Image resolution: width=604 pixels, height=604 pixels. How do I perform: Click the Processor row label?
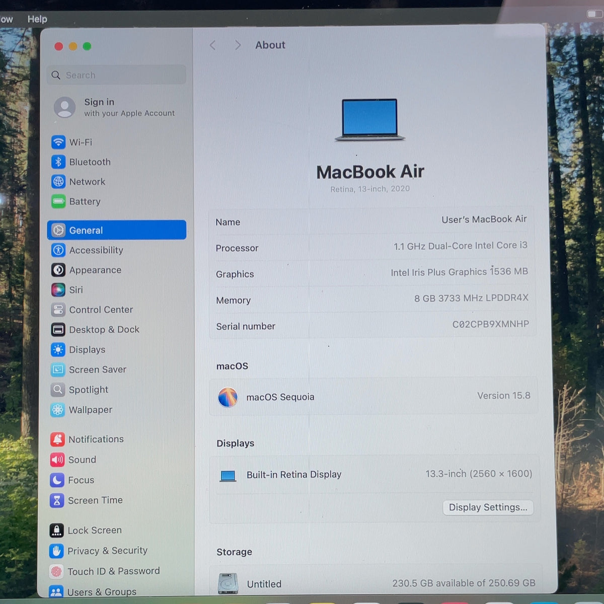point(237,248)
